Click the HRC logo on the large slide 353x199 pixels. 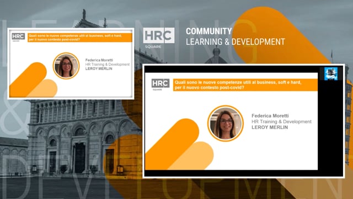(161, 85)
